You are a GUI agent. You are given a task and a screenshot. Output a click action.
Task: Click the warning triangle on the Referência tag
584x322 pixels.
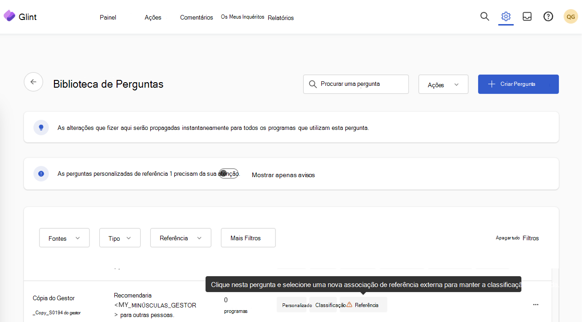point(348,305)
